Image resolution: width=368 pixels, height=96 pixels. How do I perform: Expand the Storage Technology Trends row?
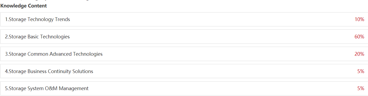(184, 19)
